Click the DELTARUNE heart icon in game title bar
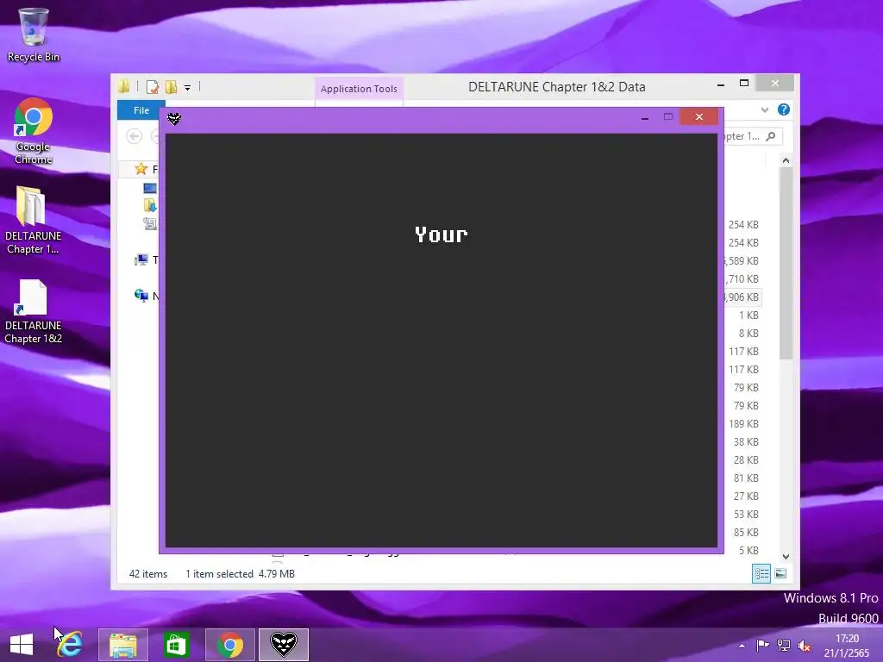The height and width of the screenshot is (662, 883). pyautogui.click(x=174, y=119)
